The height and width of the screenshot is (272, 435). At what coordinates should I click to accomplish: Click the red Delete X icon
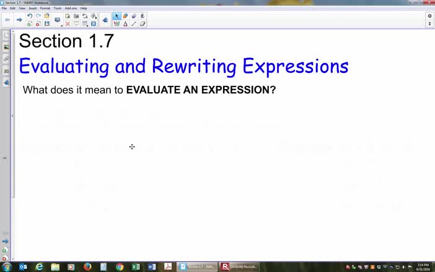pyautogui.click(x=68, y=23)
